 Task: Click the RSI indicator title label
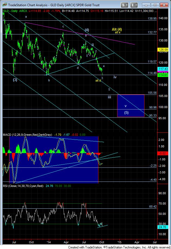pyautogui.click(x=23, y=186)
